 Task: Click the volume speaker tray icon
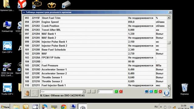169,107
